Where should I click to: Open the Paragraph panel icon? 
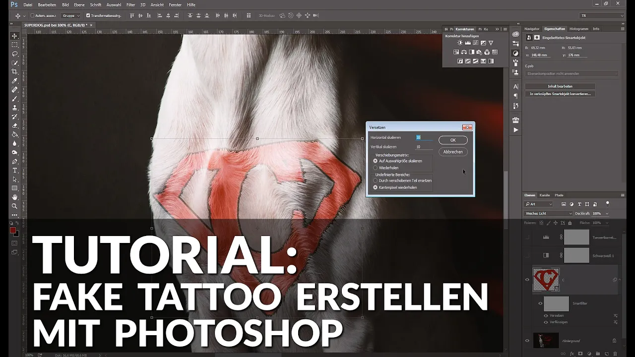click(x=515, y=96)
